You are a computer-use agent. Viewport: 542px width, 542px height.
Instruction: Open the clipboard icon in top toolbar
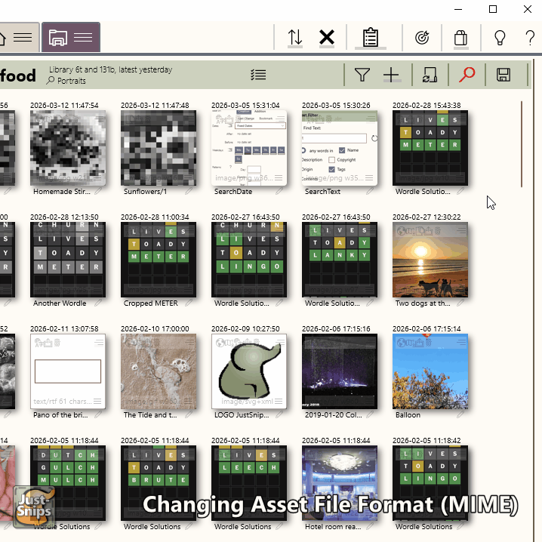[x=370, y=38]
